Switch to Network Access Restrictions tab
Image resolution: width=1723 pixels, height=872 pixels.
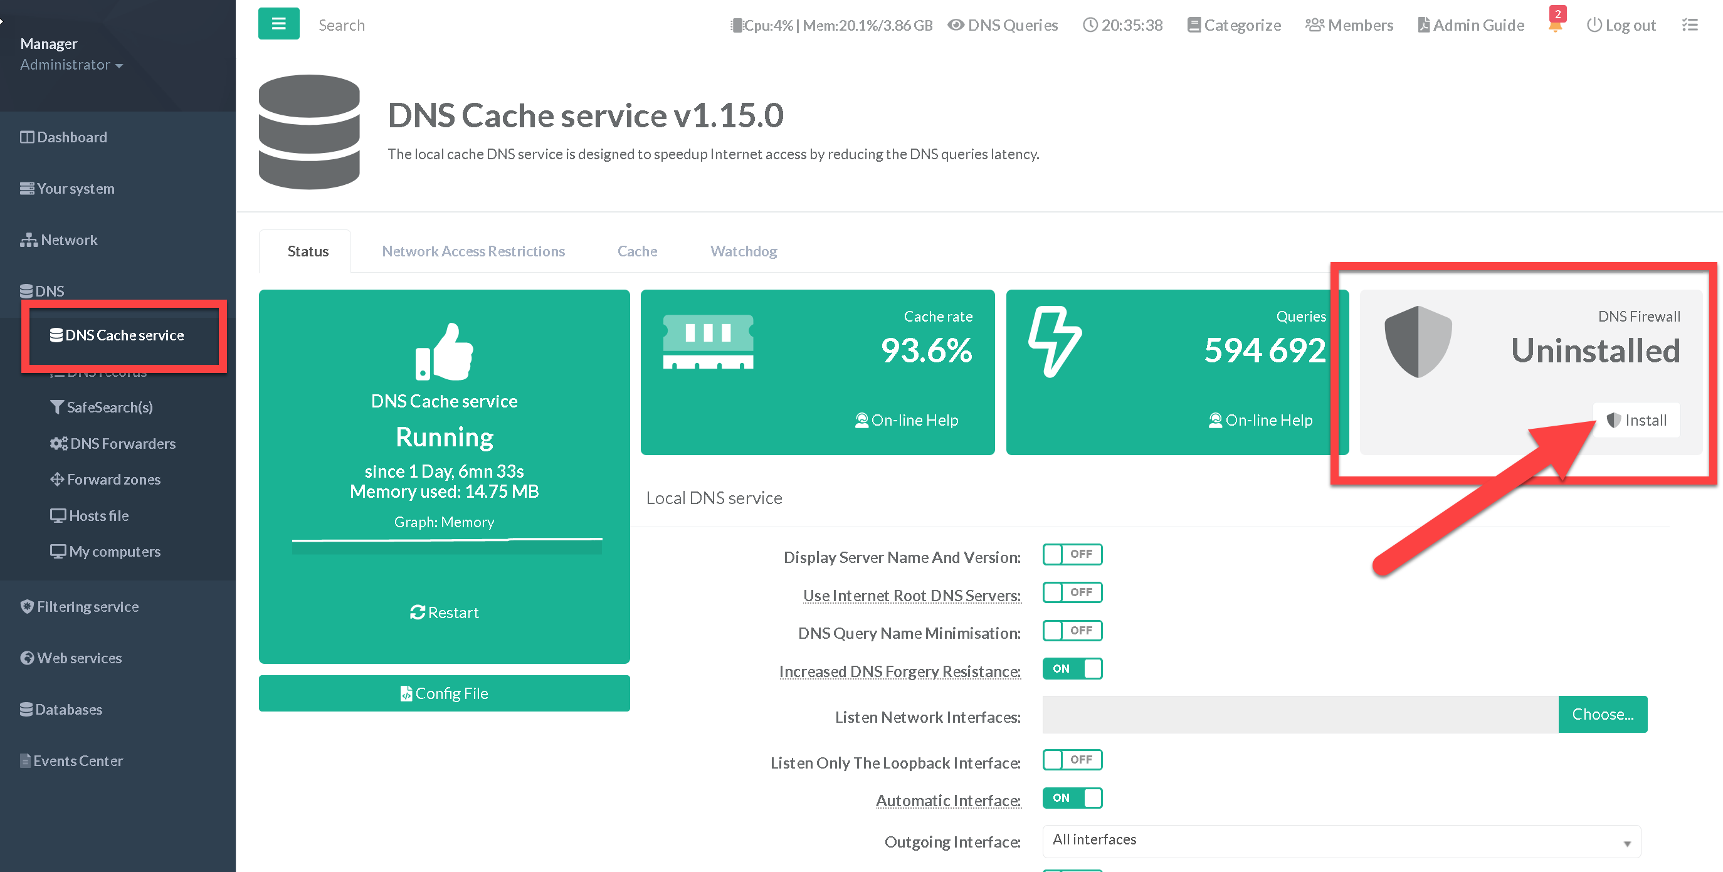[x=473, y=251]
